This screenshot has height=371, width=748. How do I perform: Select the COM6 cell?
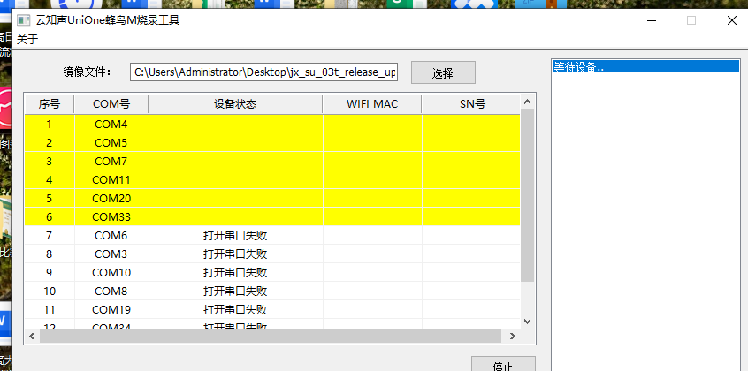click(x=111, y=236)
